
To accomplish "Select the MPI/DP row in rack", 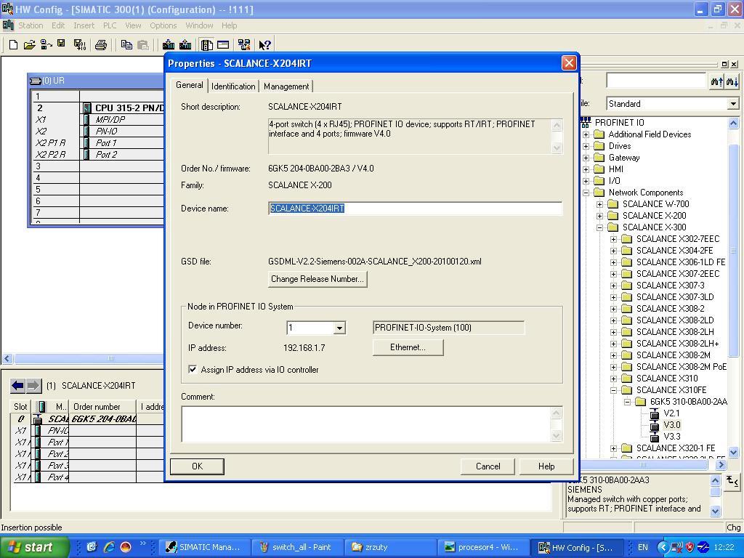I will point(98,120).
